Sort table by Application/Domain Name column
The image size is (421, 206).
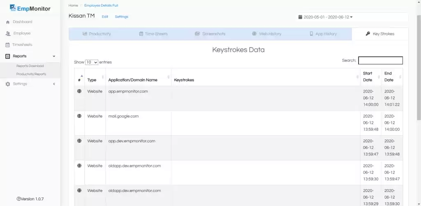click(x=138, y=77)
